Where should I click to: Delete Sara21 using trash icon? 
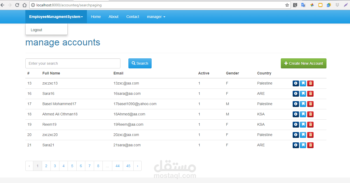[x=310, y=145]
